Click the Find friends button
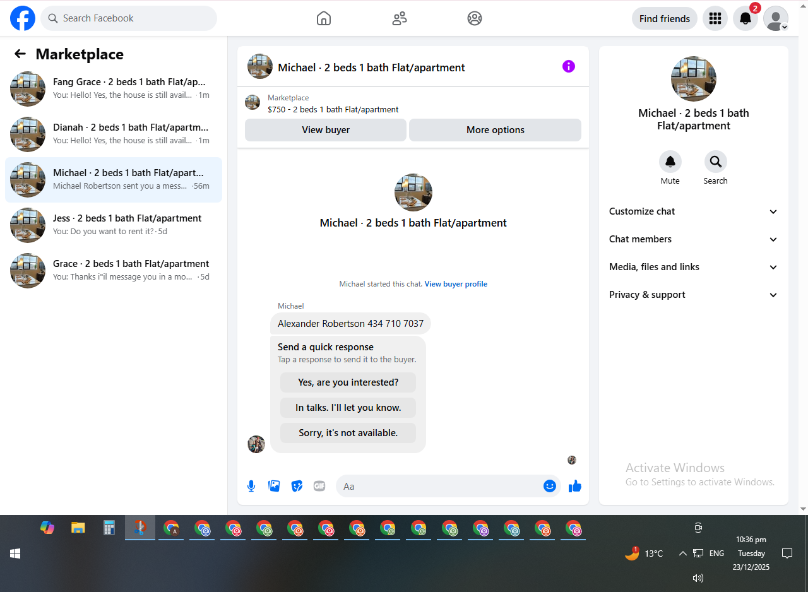 click(665, 18)
